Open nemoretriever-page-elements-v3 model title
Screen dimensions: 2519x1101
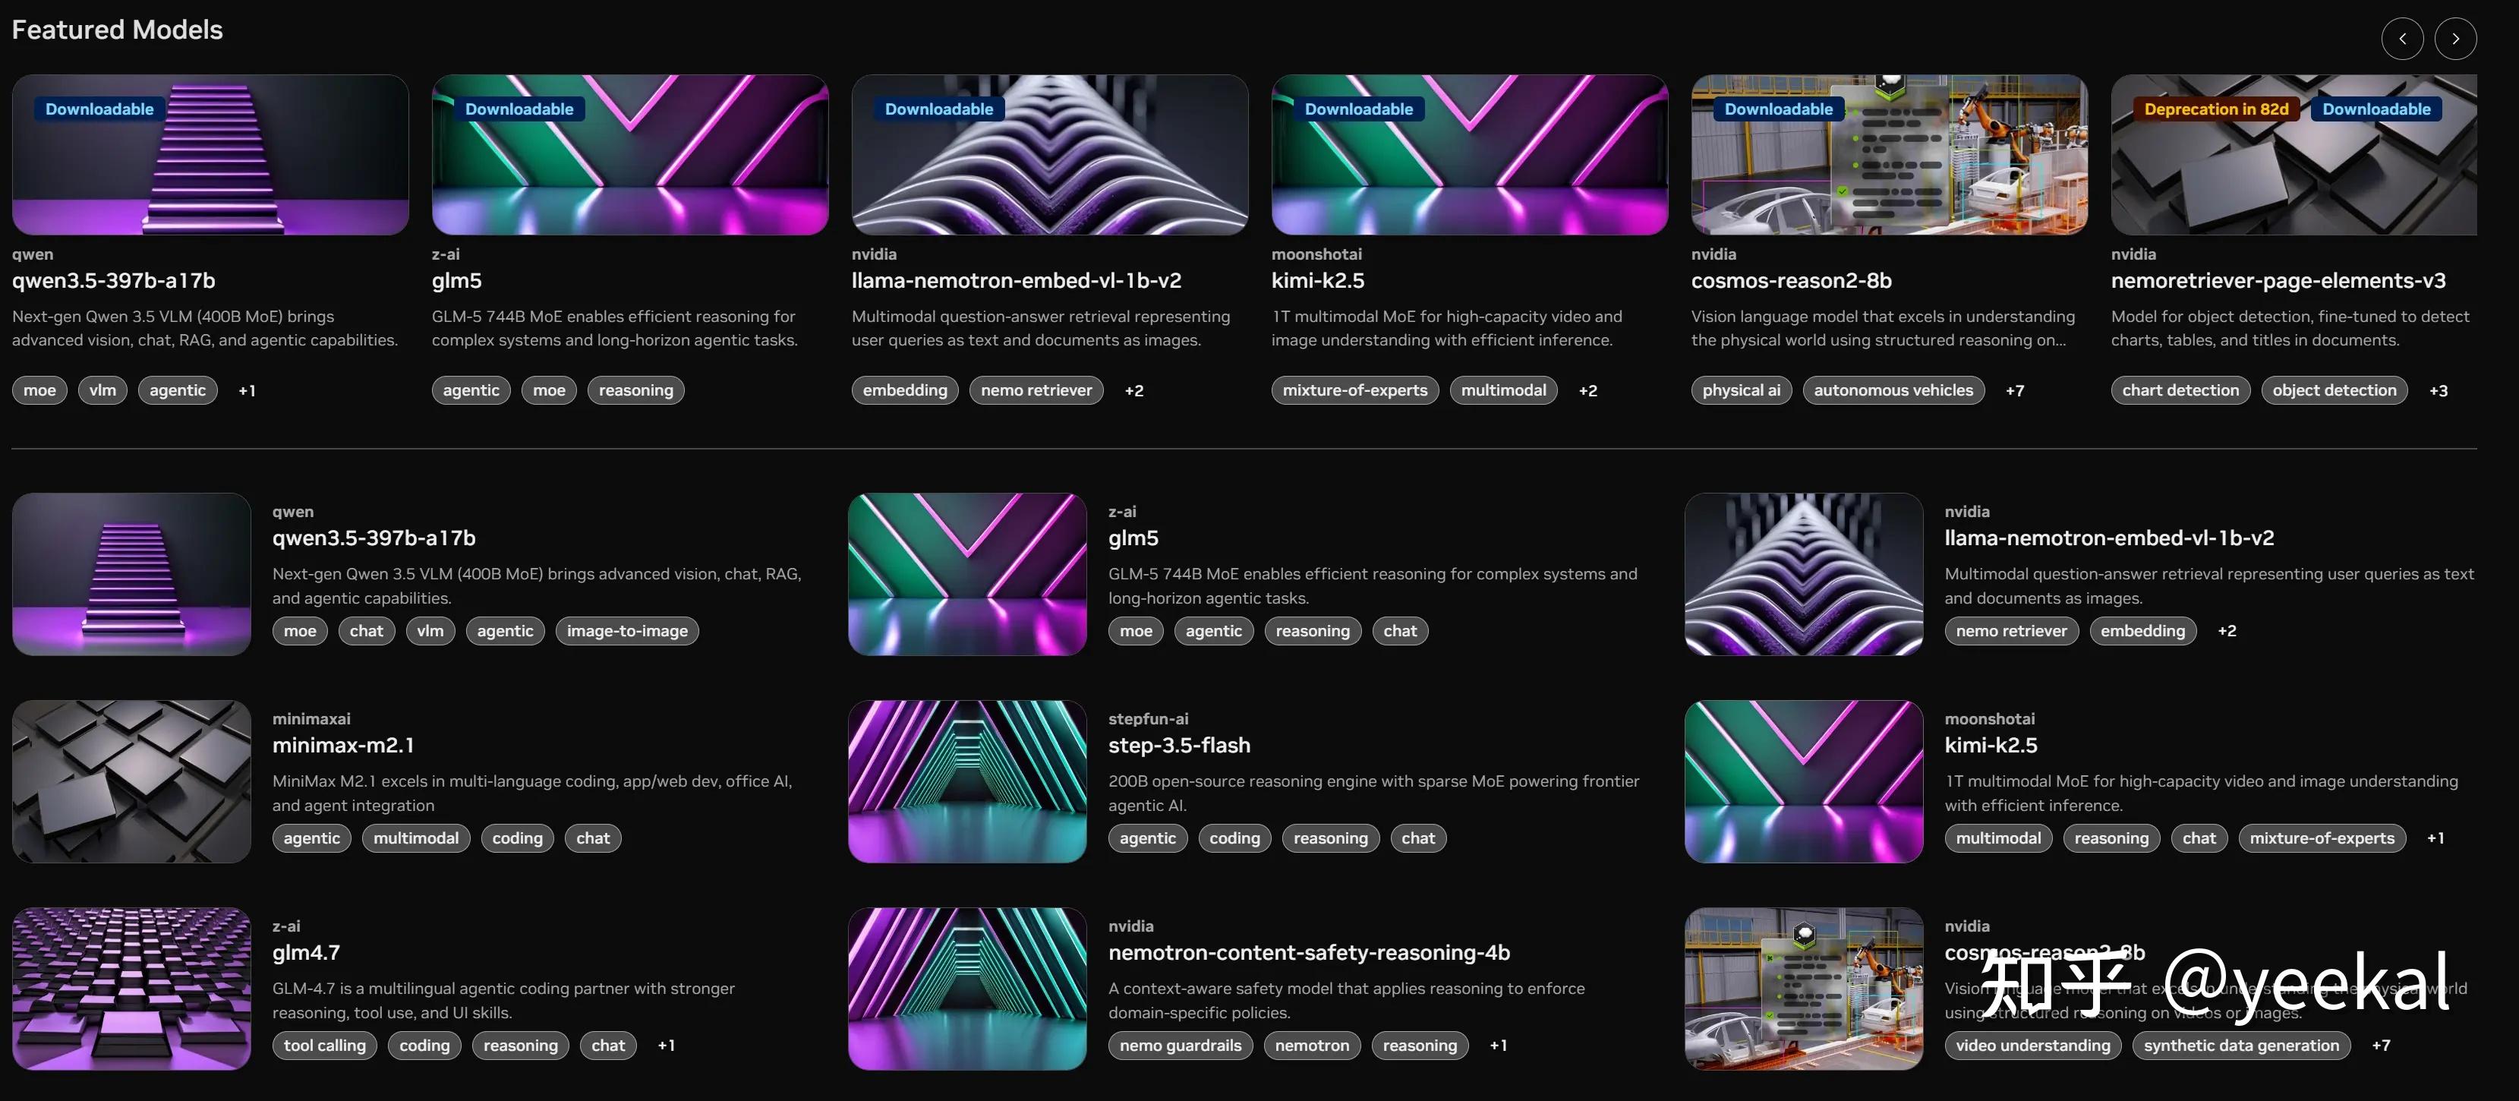(2278, 281)
